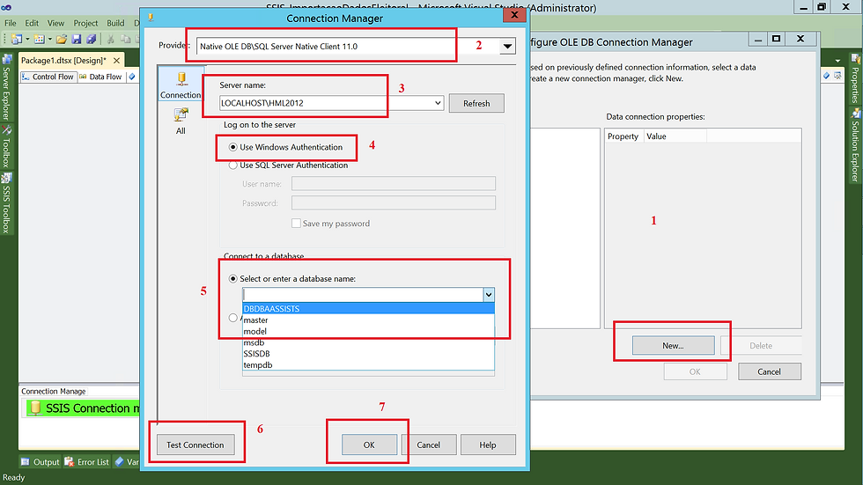Open the File menu

(x=11, y=23)
